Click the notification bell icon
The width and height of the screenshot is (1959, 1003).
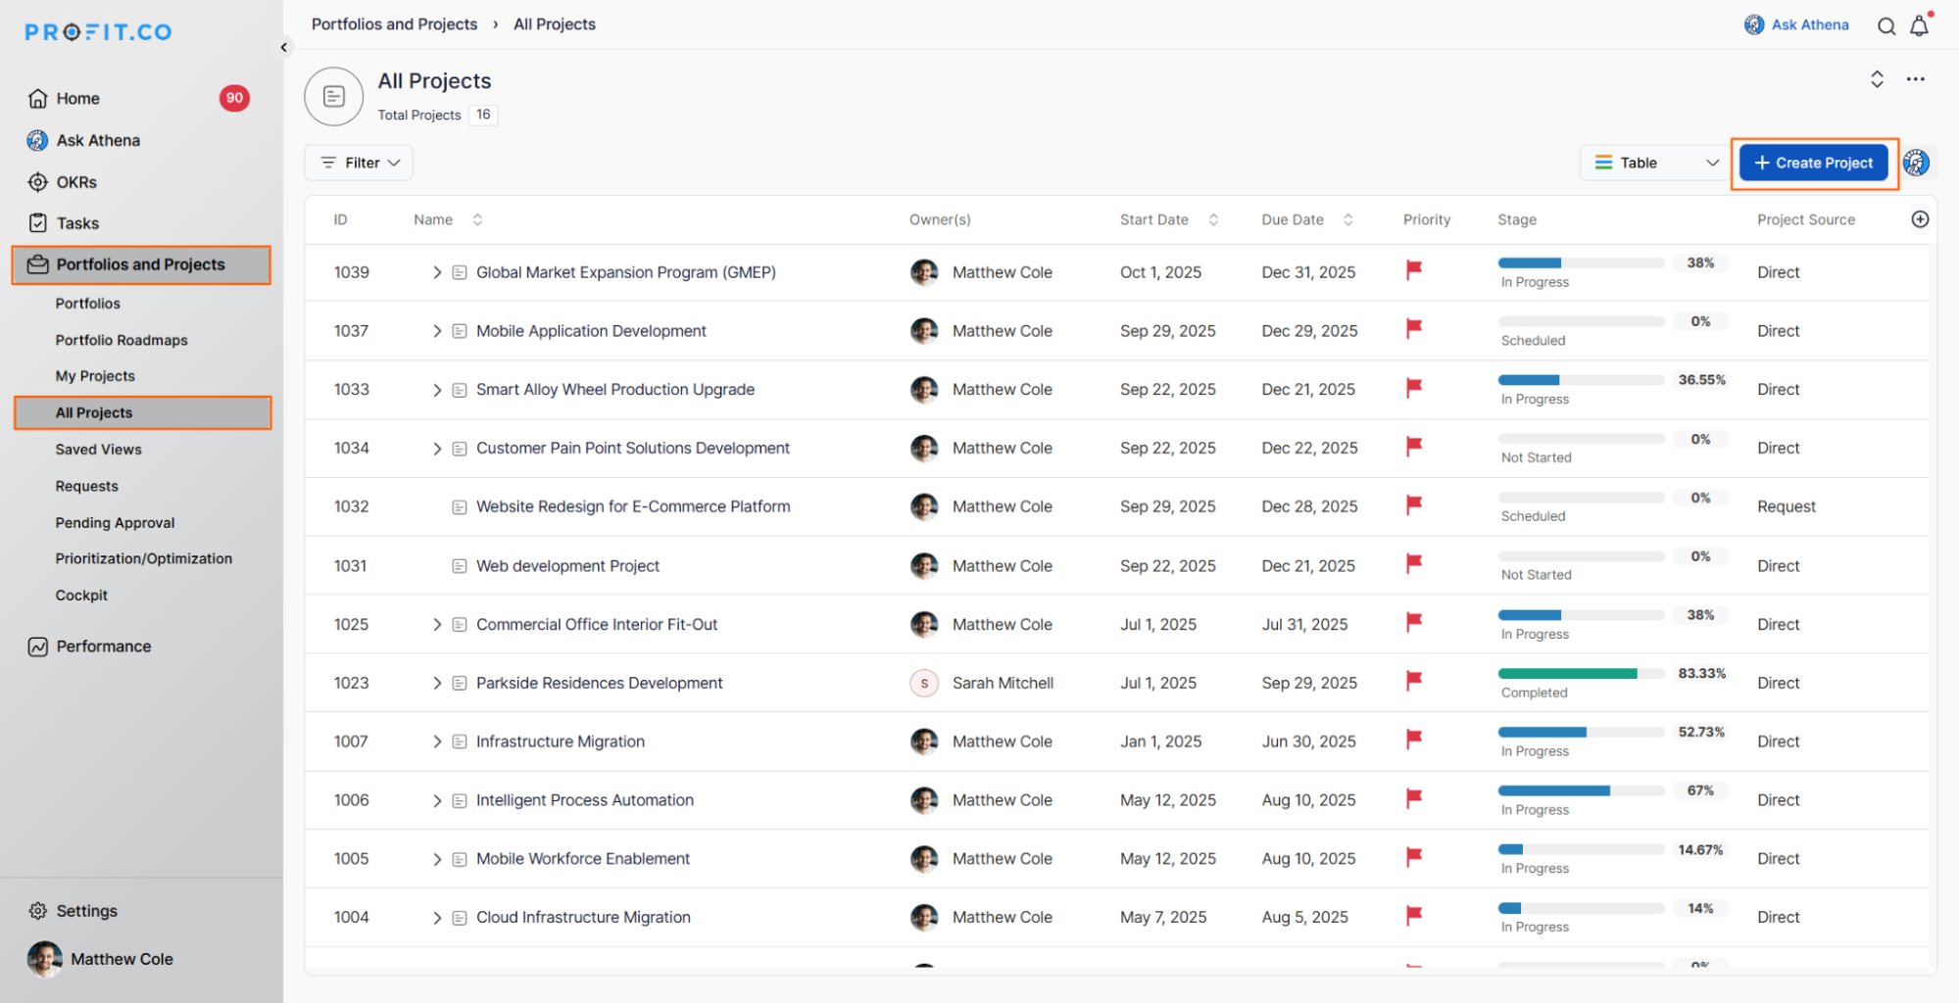(1919, 26)
